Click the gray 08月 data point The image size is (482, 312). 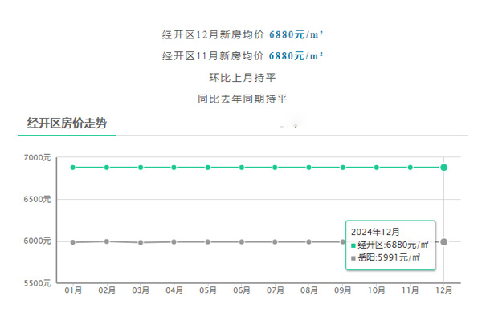[x=309, y=241]
